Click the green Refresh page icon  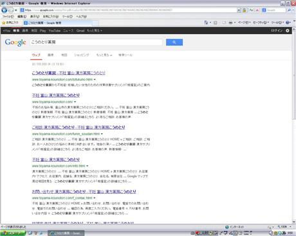click(251, 10)
